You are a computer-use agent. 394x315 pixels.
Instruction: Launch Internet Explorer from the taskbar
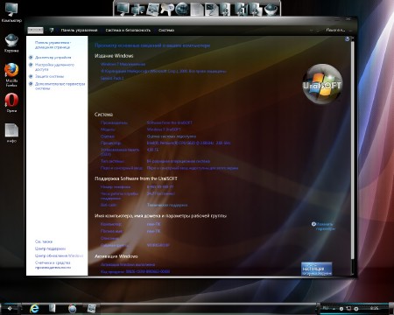(x=34, y=308)
